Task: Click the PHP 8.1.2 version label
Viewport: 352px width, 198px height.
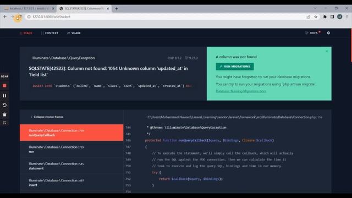Action: [x=174, y=58]
